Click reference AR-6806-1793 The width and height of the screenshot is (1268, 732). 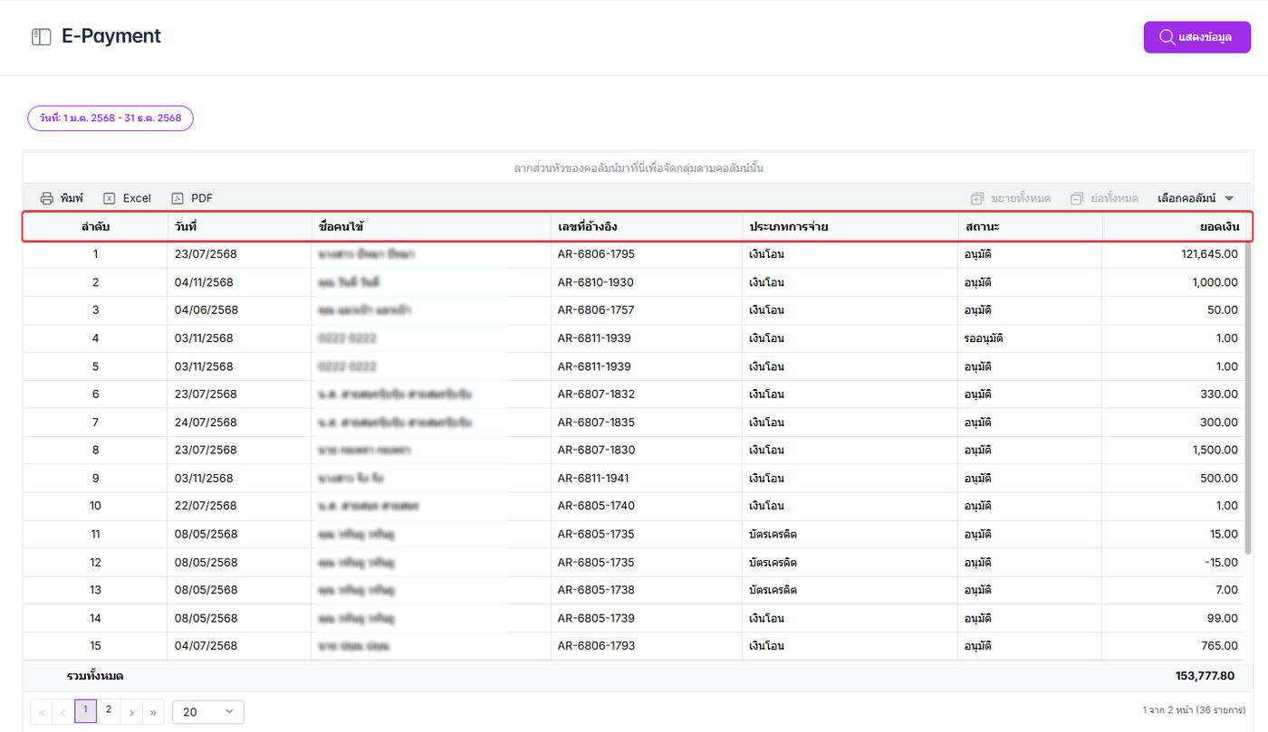[596, 646]
